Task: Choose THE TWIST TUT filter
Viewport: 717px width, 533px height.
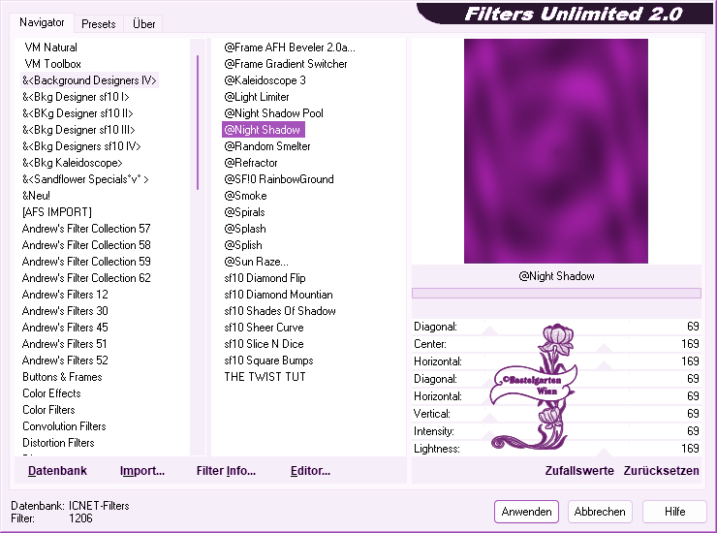Action: pos(265,377)
